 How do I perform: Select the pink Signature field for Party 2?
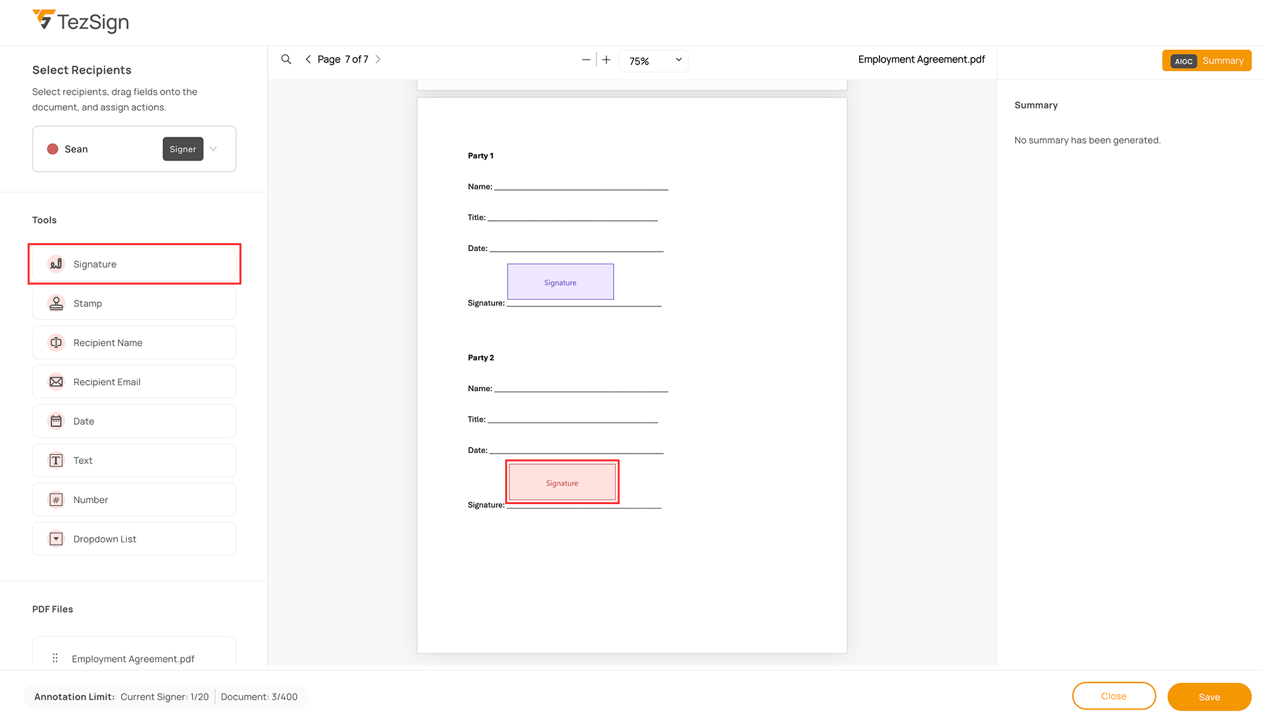pyautogui.click(x=562, y=482)
